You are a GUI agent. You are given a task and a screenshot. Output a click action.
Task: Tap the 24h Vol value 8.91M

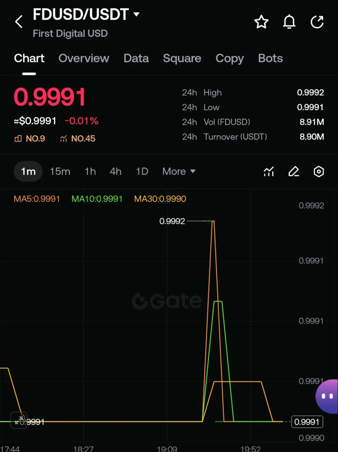click(x=312, y=122)
